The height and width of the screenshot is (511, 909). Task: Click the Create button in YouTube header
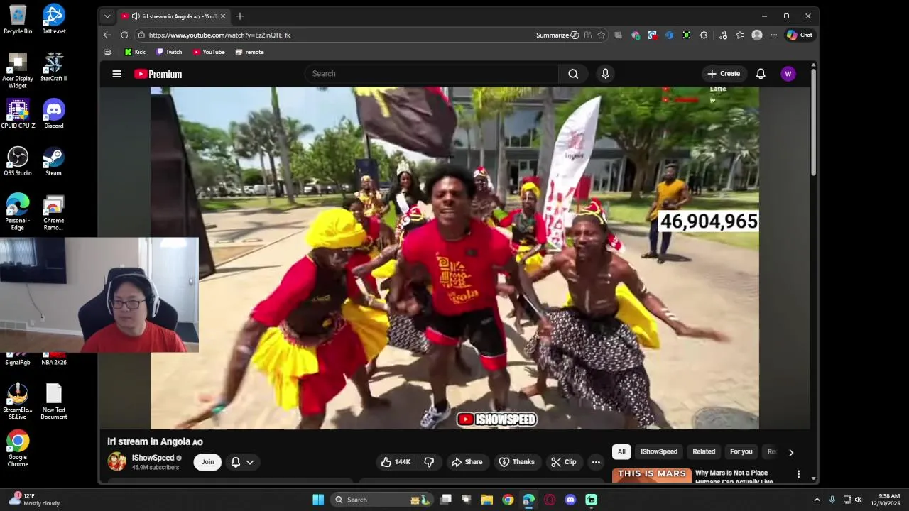click(x=724, y=74)
